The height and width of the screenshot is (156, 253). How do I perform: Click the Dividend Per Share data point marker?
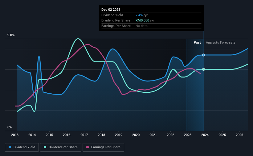203,69
